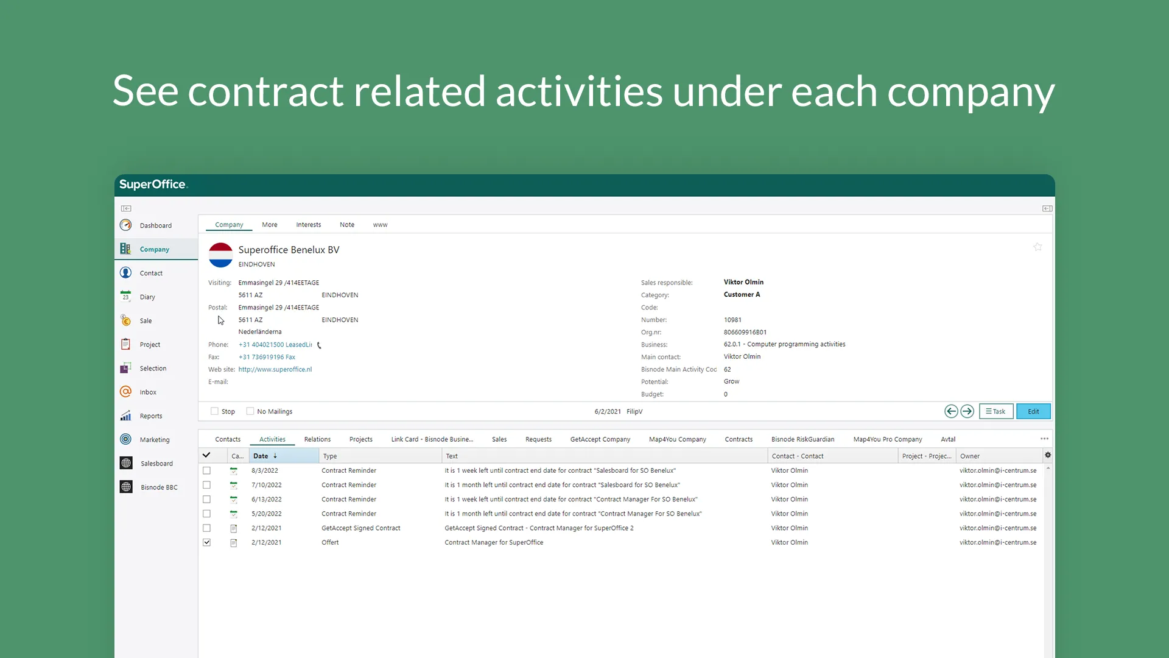The width and height of the screenshot is (1169, 658).
Task: Go to previous company with back arrow
Action: (x=951, y=412)
